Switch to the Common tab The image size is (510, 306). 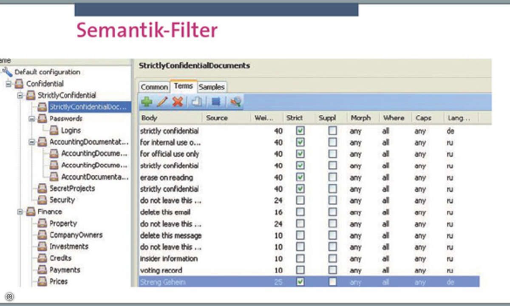(x=154, y=87)
